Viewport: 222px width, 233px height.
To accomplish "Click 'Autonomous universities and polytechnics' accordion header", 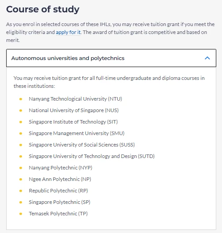I will 111,58.
